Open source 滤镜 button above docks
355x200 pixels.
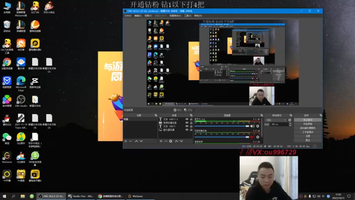pyautogui.click(x=188, y=110)
